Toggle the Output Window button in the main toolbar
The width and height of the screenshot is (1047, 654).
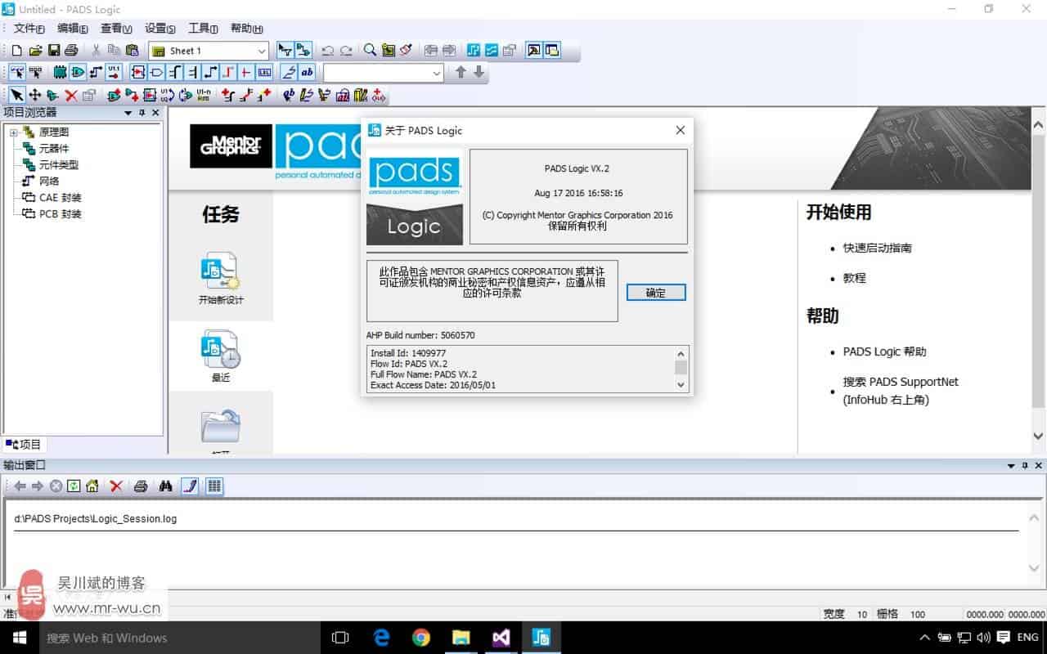(x=533, y=51)
